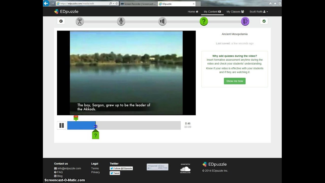This screenshot has height=183, width=325.
Task: Open the Terms link
Action: coord(95,168)
